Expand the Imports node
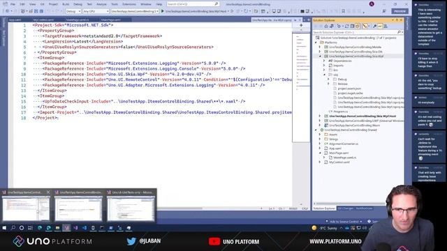Viewport: 447px width, 251px height. click(324, 66)
